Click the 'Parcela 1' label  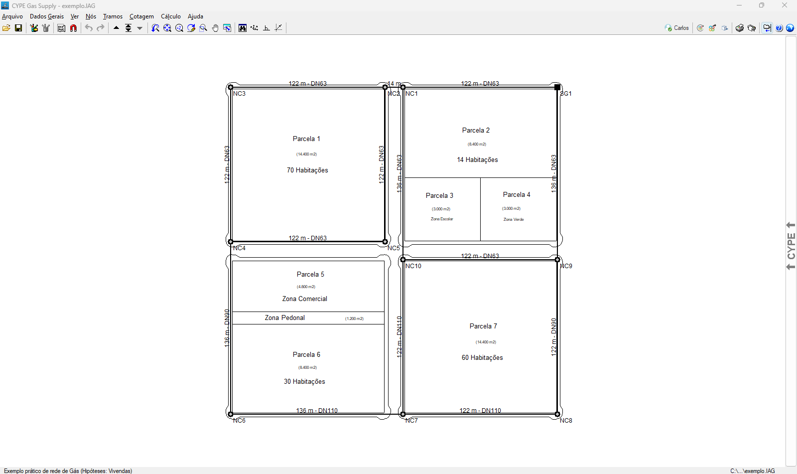pyautogui.click(x=306, y=139)
